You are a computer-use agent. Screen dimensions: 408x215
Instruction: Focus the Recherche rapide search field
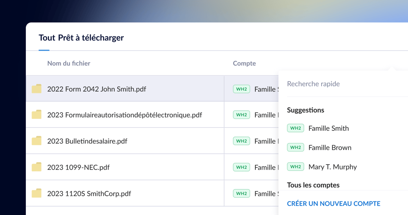tap(343, 84)
